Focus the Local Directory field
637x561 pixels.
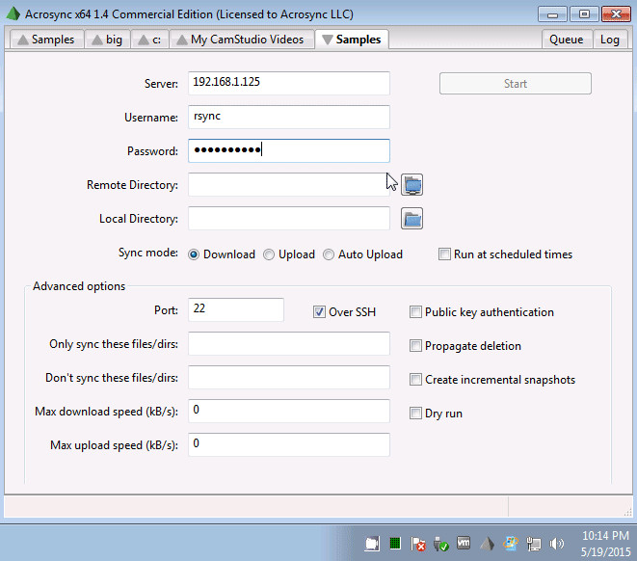[289, 218]
